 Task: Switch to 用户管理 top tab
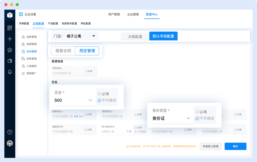coord(114,14)
